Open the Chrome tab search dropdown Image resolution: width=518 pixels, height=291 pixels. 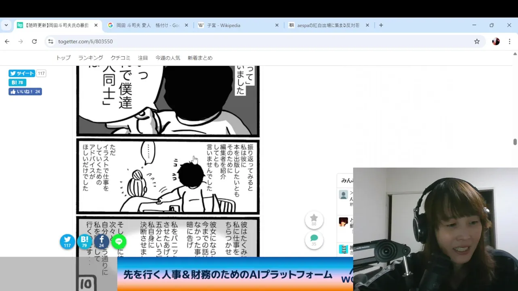[x=6, y=25]
